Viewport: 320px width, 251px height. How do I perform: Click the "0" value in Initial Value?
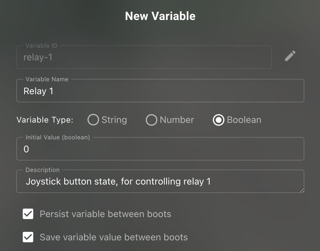pyautogui.click(x=27, y=149)
